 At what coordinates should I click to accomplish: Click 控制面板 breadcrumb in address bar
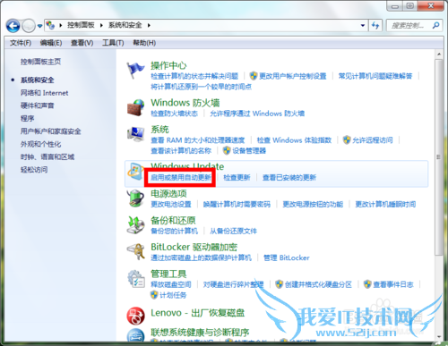pos(81,25)
